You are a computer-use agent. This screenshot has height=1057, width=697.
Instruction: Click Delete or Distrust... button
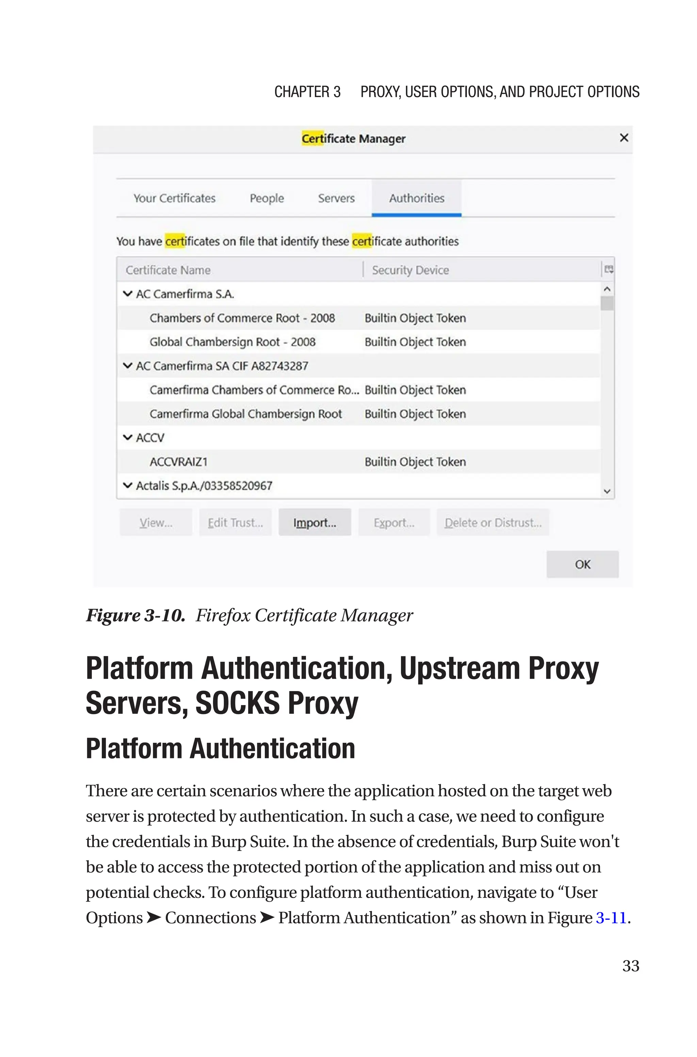493,522
